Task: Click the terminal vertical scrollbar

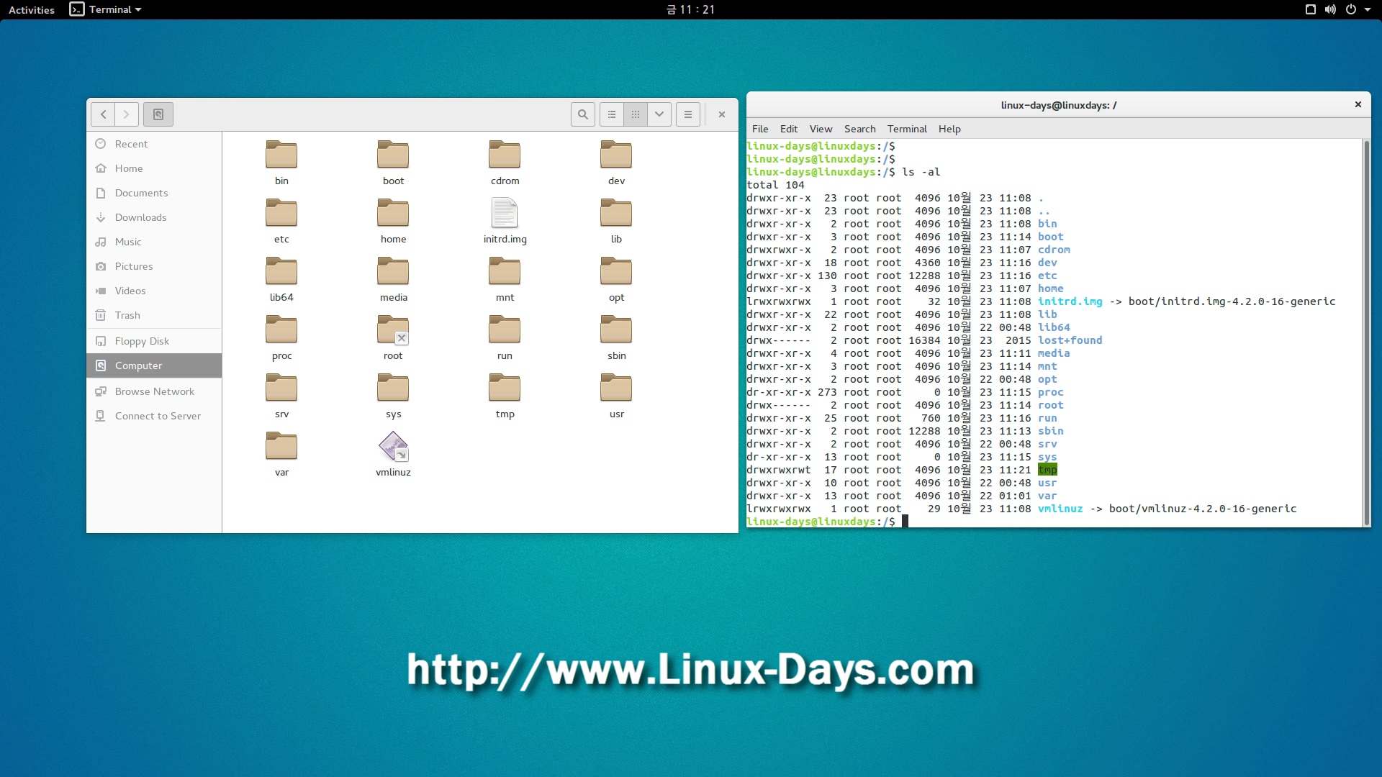Action: click(x=1366, y=332)
